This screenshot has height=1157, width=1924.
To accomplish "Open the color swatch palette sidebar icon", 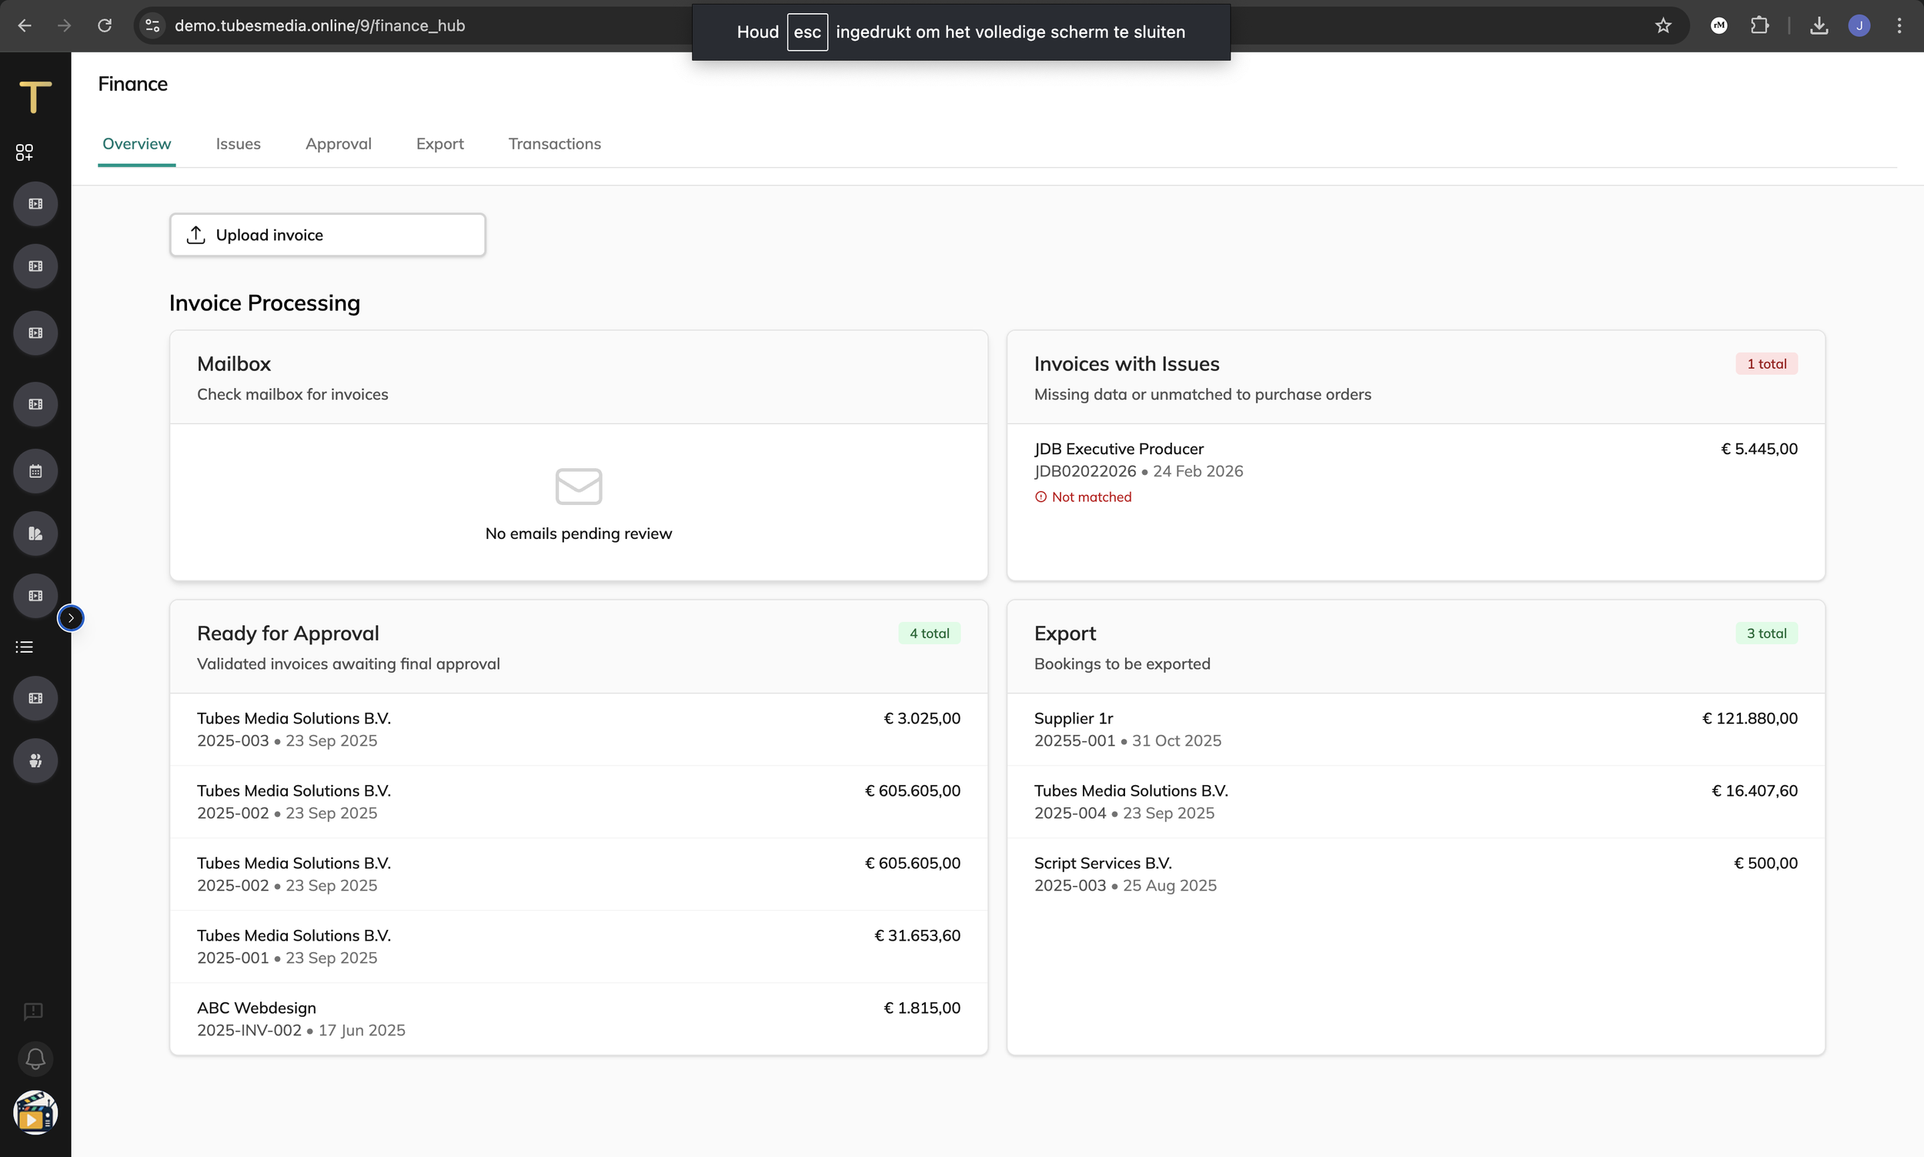I will click(35, 533).
